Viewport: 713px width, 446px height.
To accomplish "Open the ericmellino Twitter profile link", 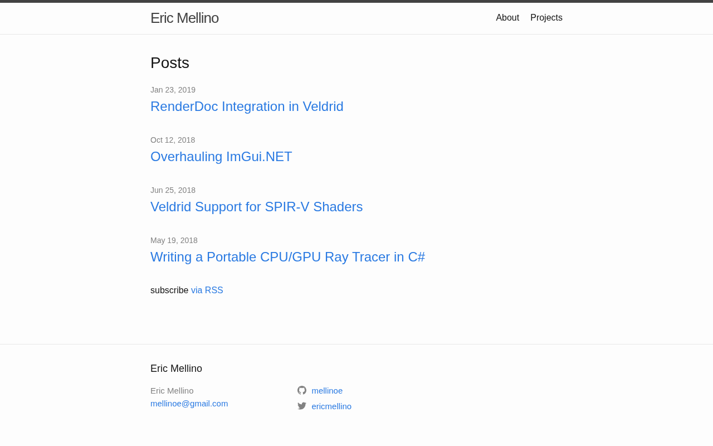I will (x=331, y=406).
